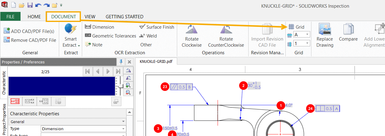The height and width of the screenshot is (136, 385).
Task: Click the Add Lower Alignment tool
Action: (x=374, y=36)
